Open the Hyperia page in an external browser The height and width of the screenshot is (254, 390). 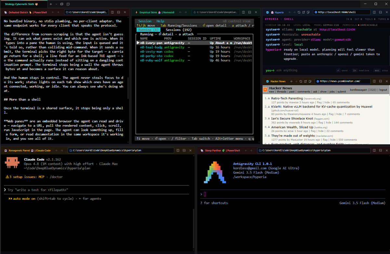[x=303, y=12]
